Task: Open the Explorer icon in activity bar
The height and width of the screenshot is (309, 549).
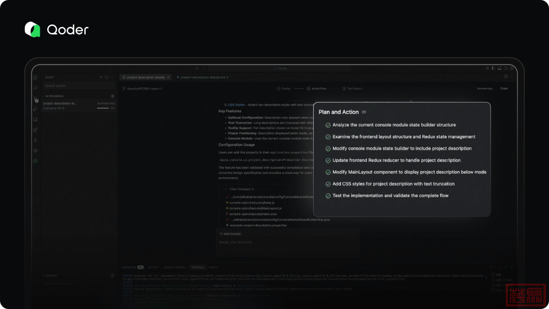Action: click(36, 78)
